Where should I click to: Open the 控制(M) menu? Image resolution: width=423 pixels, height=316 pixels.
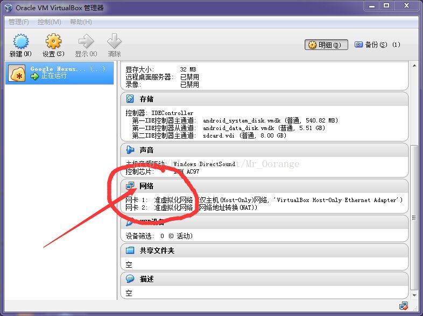50,22
